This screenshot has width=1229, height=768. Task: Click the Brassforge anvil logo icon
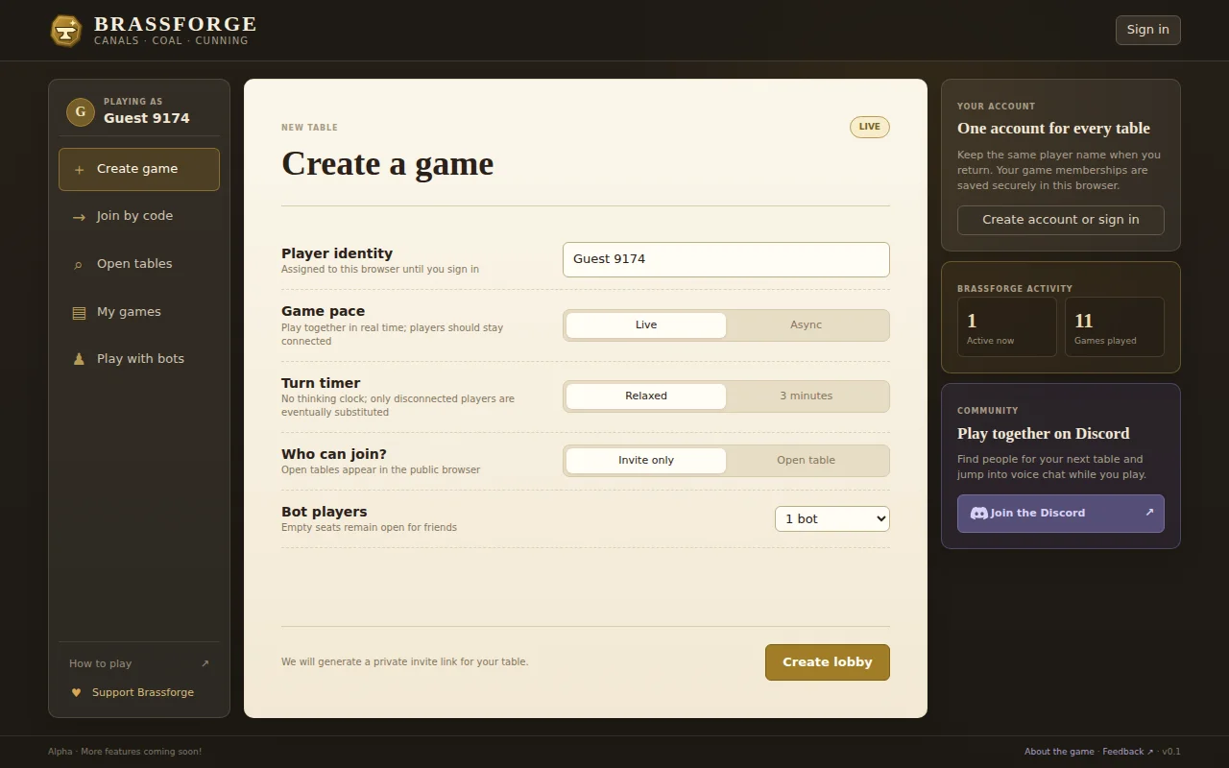(65, 31)
